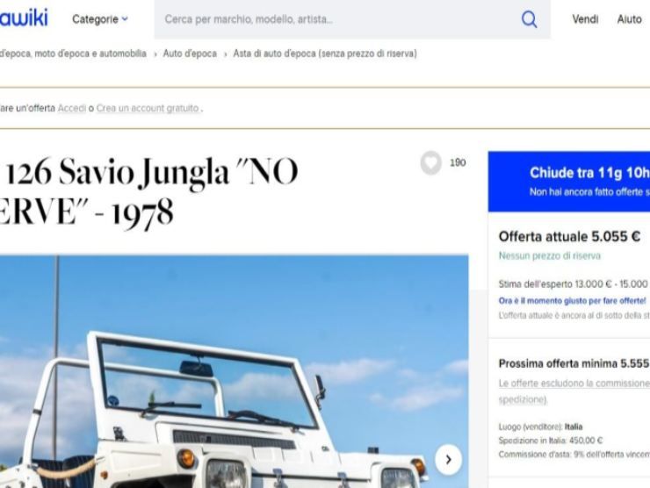Image resolution: width=650 pixels, height=488 pixels.
Task: Click the chevron next to Categorie
Action: tap(125, 19)
